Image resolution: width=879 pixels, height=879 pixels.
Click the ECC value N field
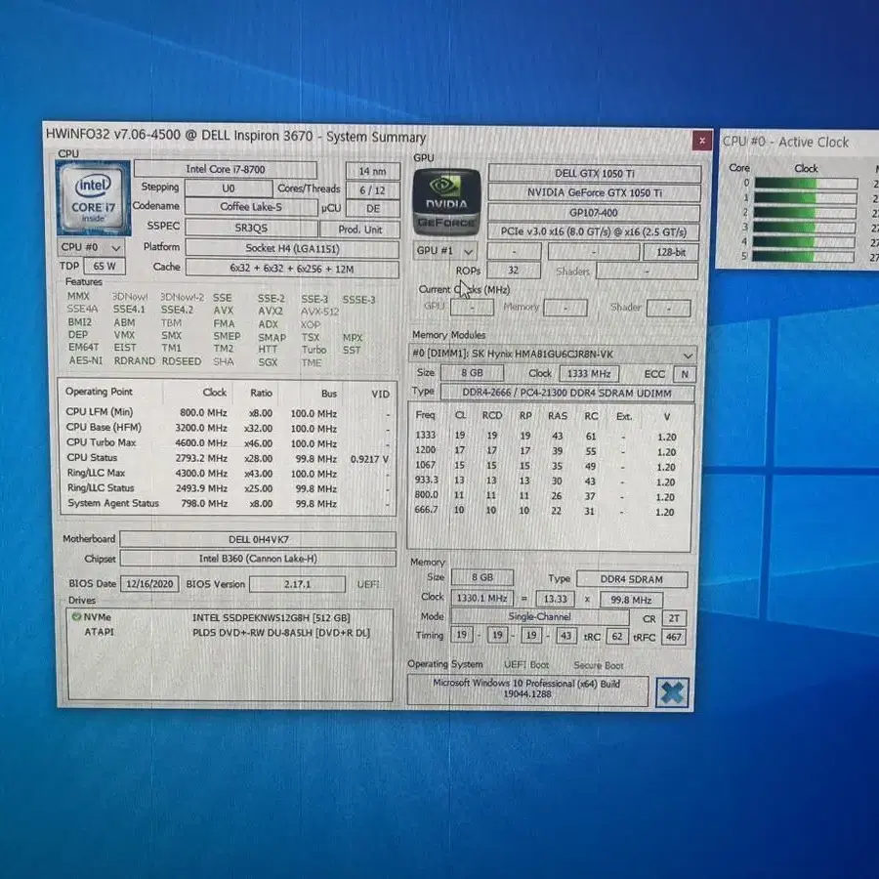(x=685, y=374)
